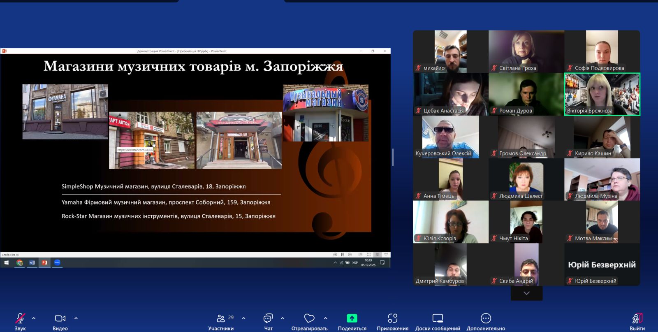Click the panel divider handle between slide and gallery
658x332 pixels.
point(393,157)
